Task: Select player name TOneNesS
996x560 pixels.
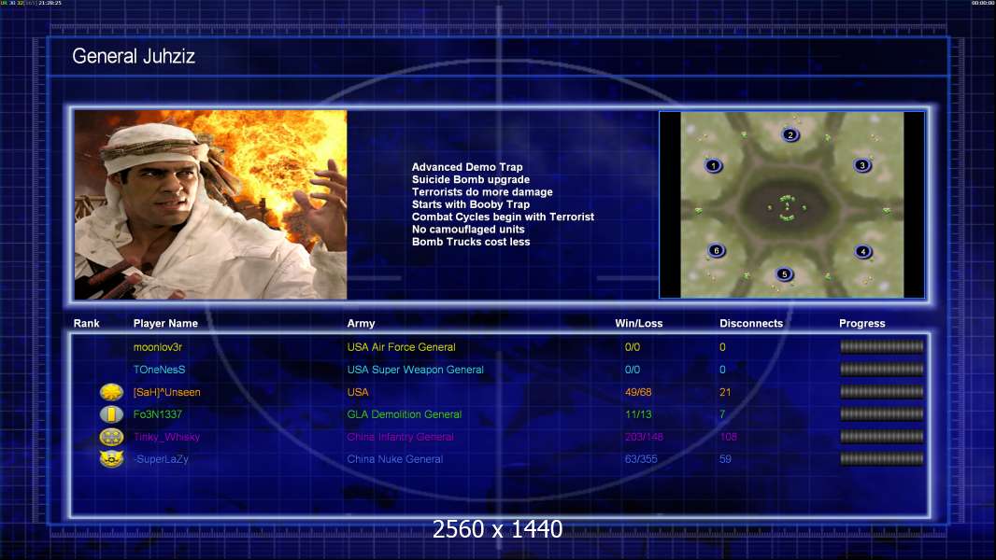Action: click(160, 369)
